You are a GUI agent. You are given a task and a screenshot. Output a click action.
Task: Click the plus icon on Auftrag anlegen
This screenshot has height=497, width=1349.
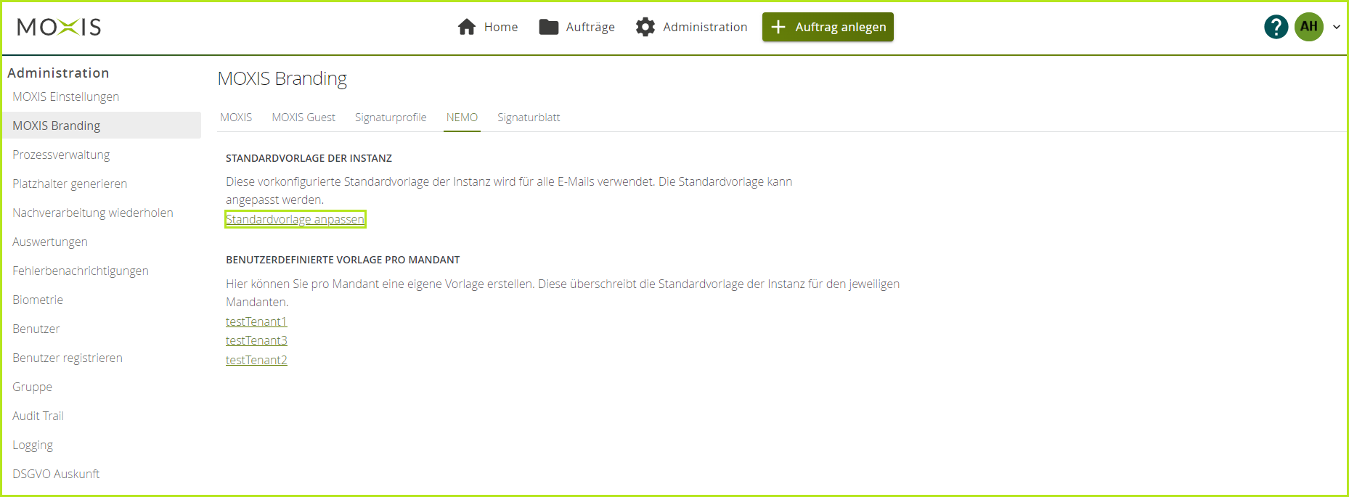click(x=778, y=27)
